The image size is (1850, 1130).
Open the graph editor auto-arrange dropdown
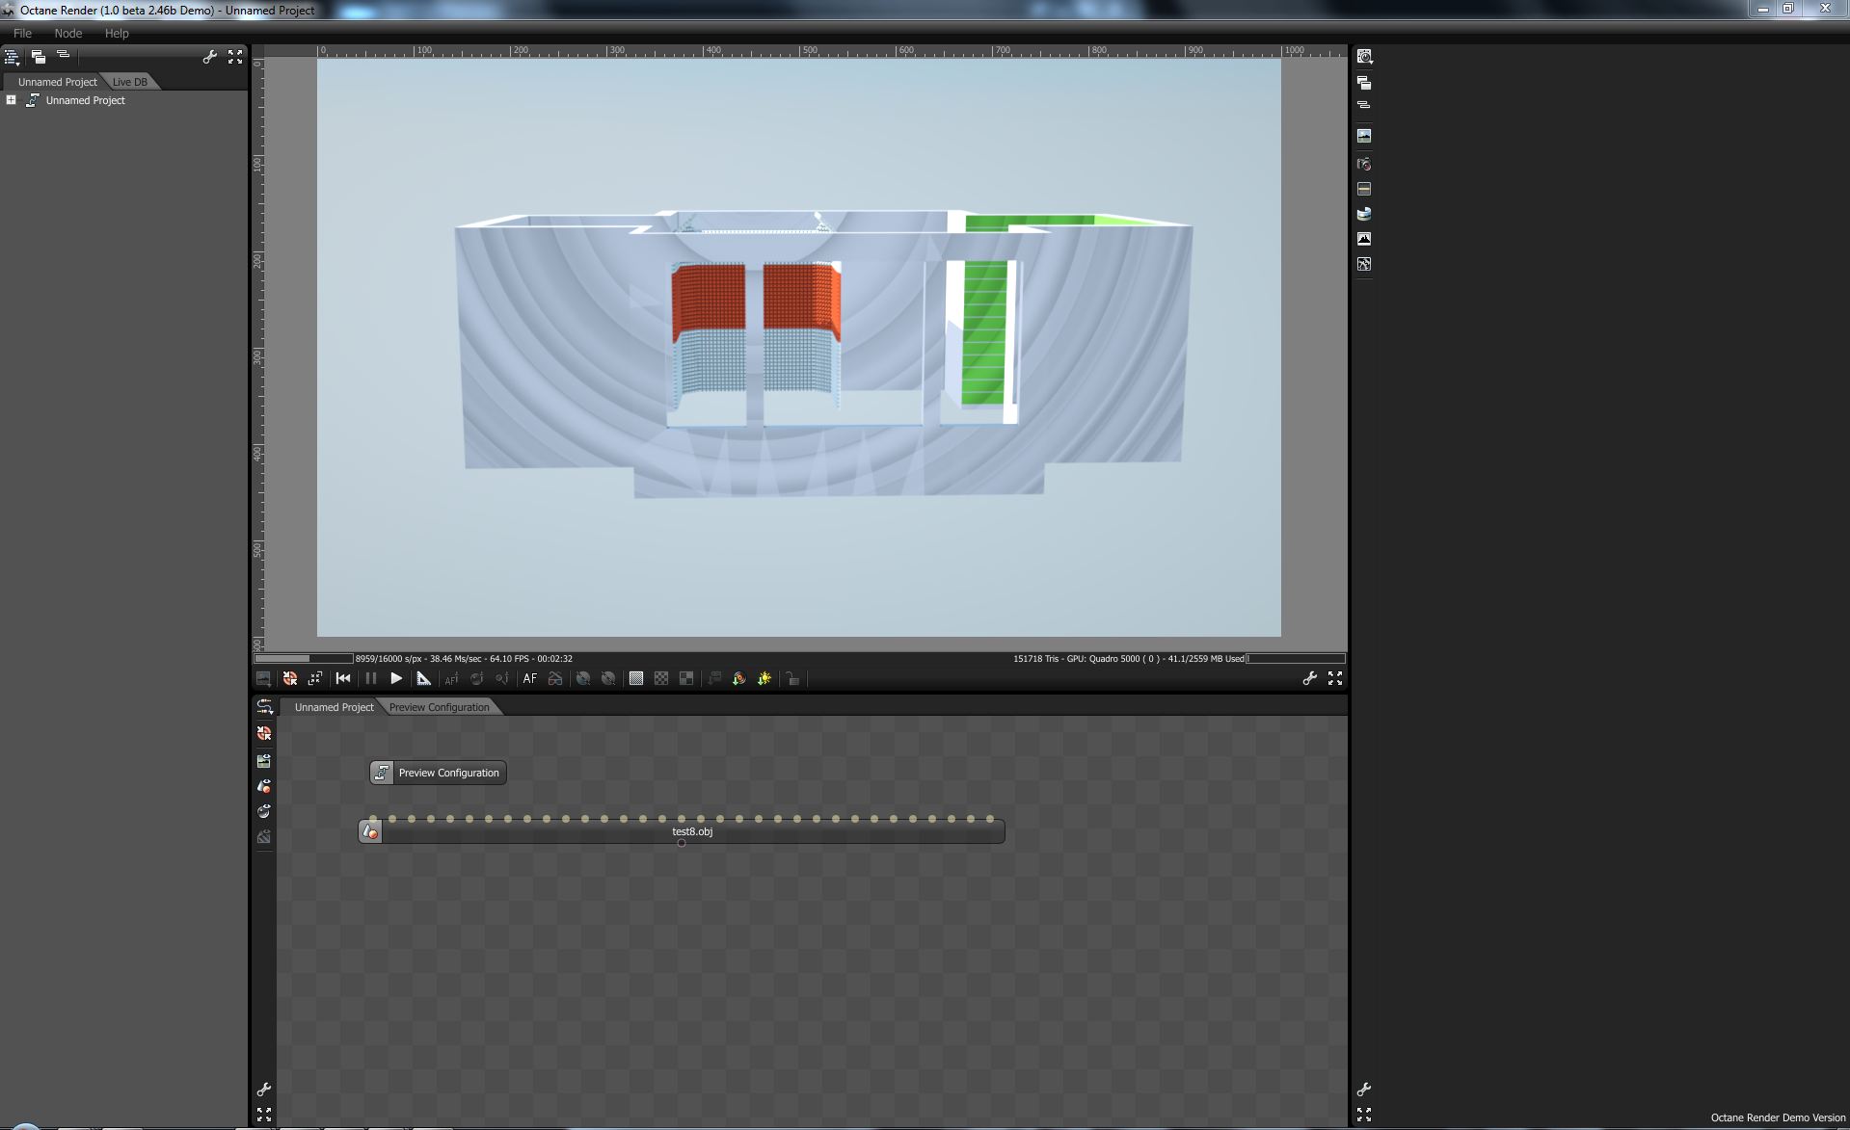pos(264,707)
